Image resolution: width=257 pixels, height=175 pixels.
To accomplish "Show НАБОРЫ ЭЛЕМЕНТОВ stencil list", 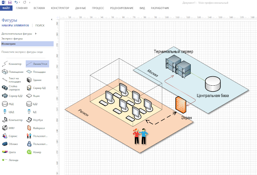I will 15,25.
